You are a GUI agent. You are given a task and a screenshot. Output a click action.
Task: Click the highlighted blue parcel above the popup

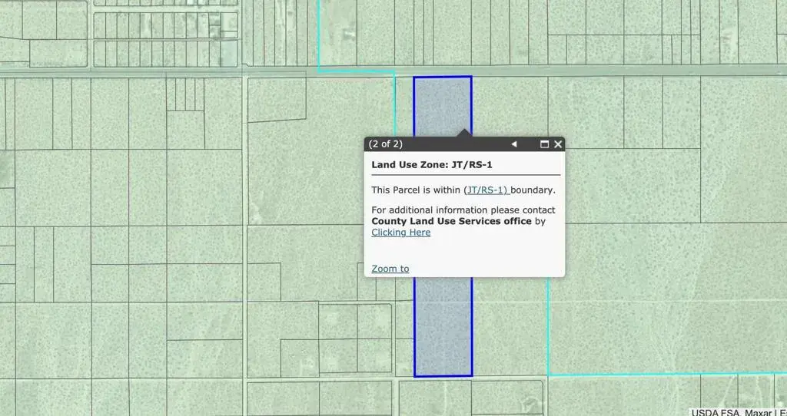pyautogui.click(x=442, y=104)
